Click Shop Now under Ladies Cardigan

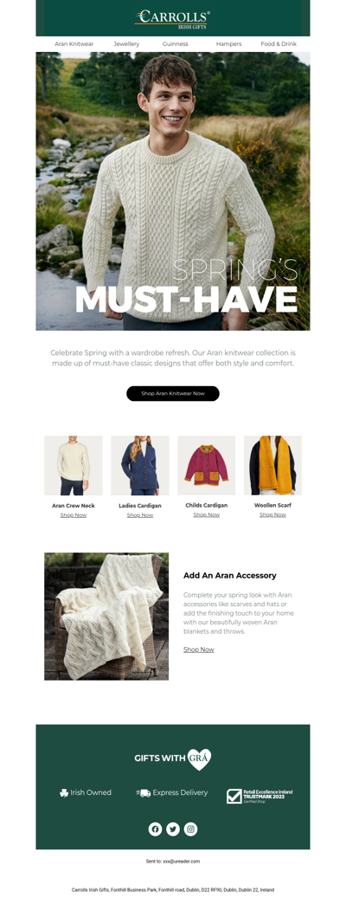(140, 514)
